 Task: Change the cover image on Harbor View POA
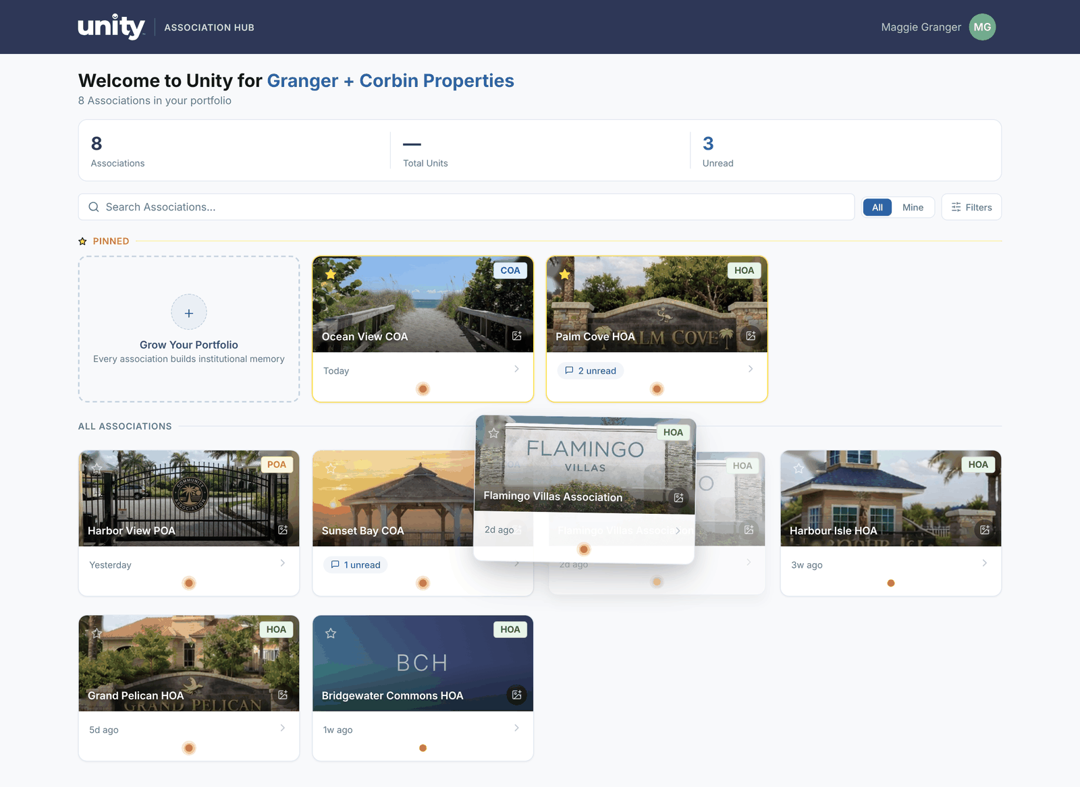point(283,530)
